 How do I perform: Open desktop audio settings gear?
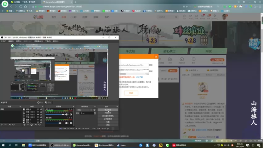tap(71, 123)
